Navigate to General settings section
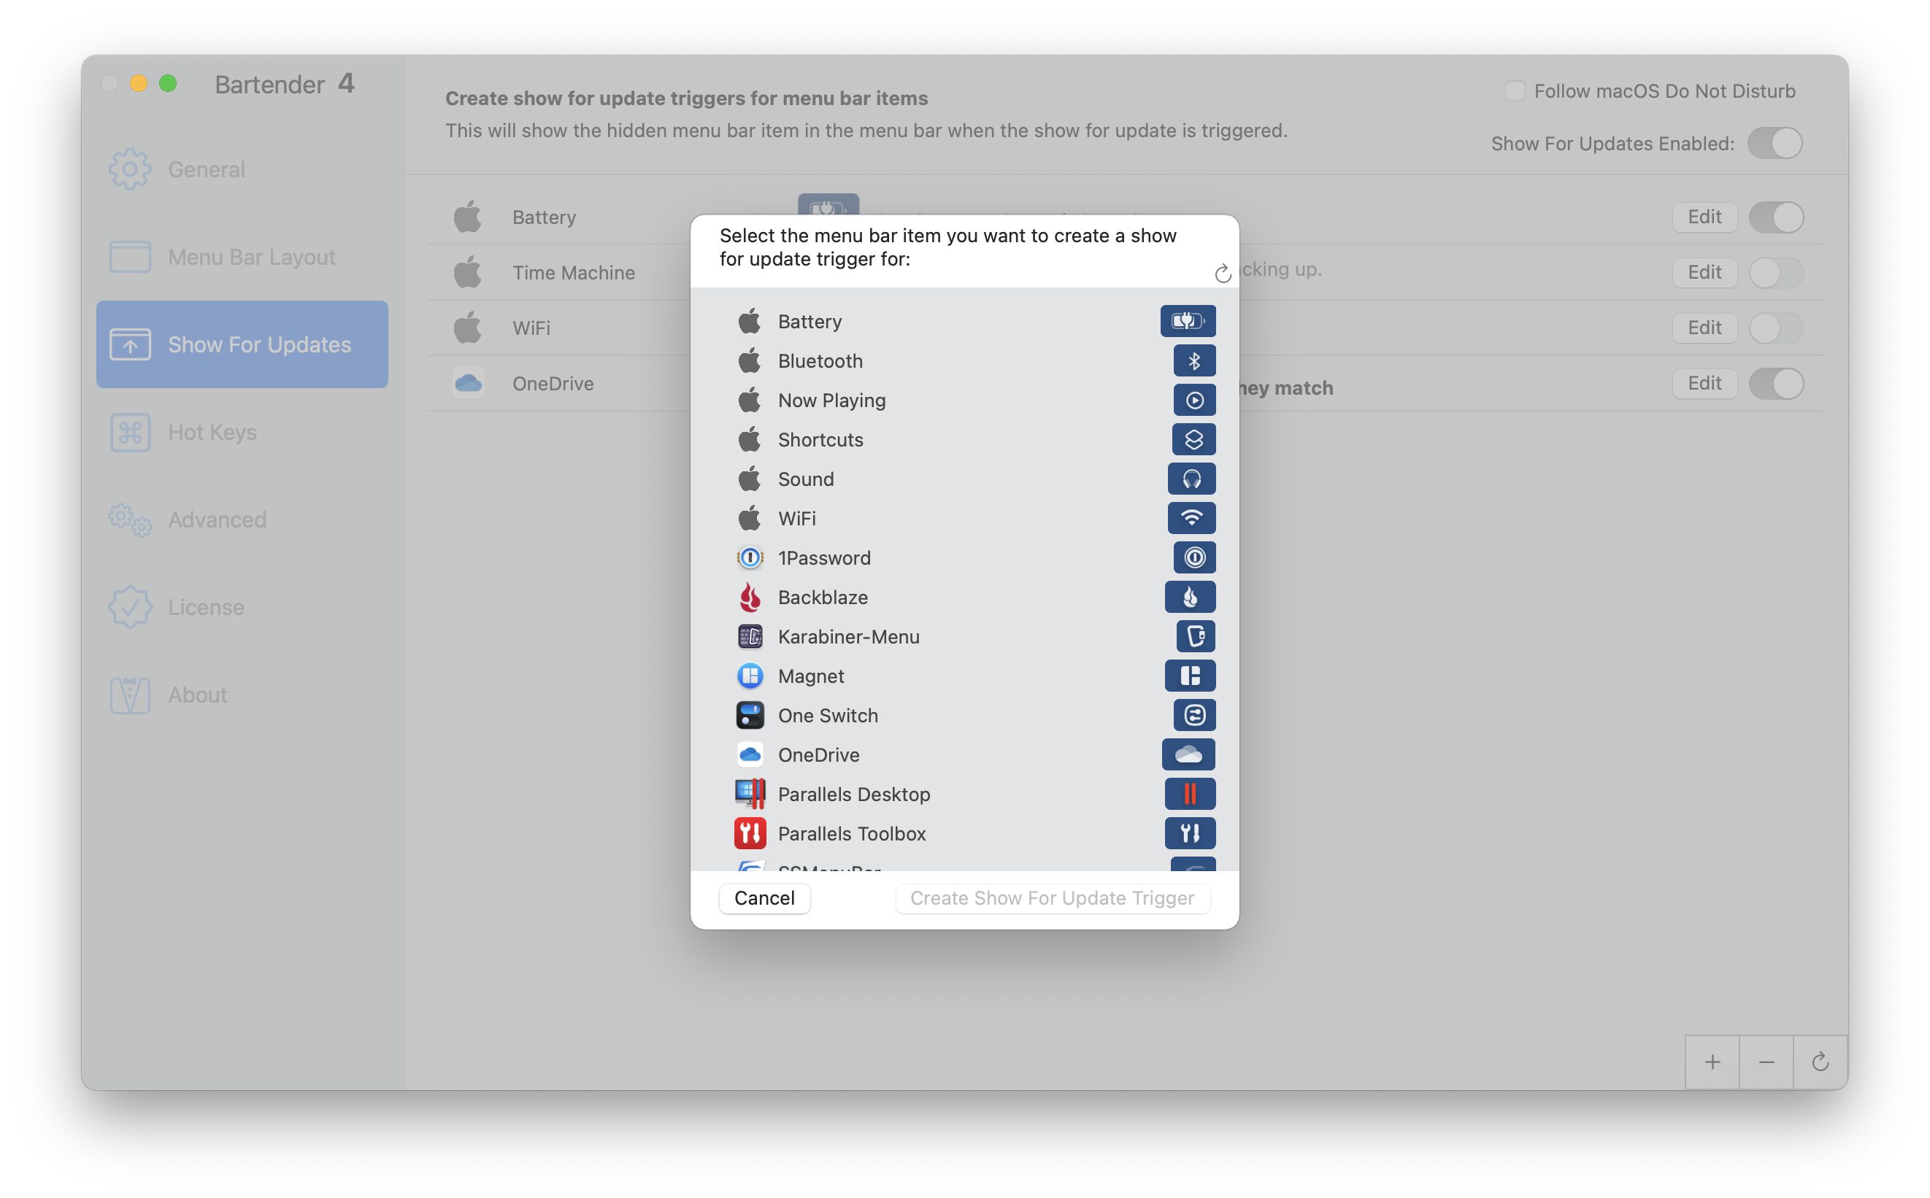Screen dimensions: 1930x1198 [x=206, y=169]
